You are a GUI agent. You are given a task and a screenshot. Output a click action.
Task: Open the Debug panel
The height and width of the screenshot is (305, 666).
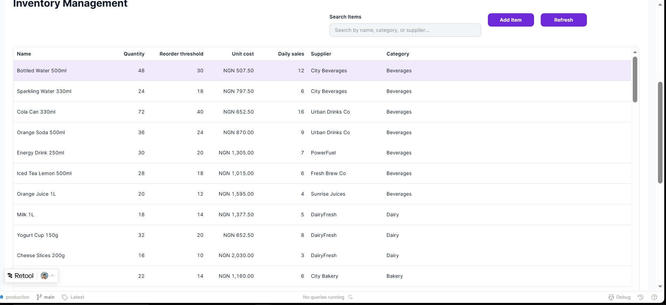(x=619, y=297)
